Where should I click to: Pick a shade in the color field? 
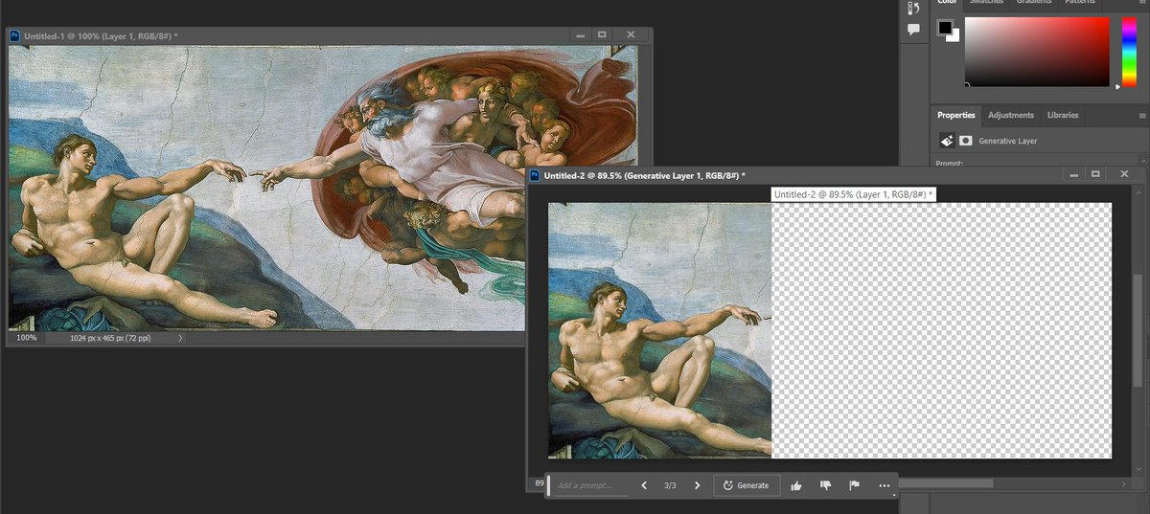(x=1036, y=51)
